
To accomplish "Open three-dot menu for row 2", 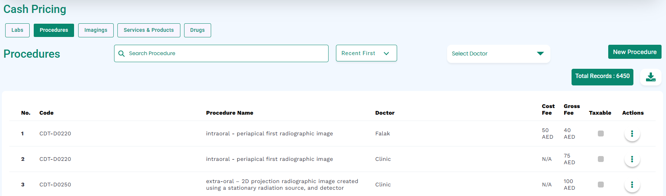I will (x=632, y=159).
